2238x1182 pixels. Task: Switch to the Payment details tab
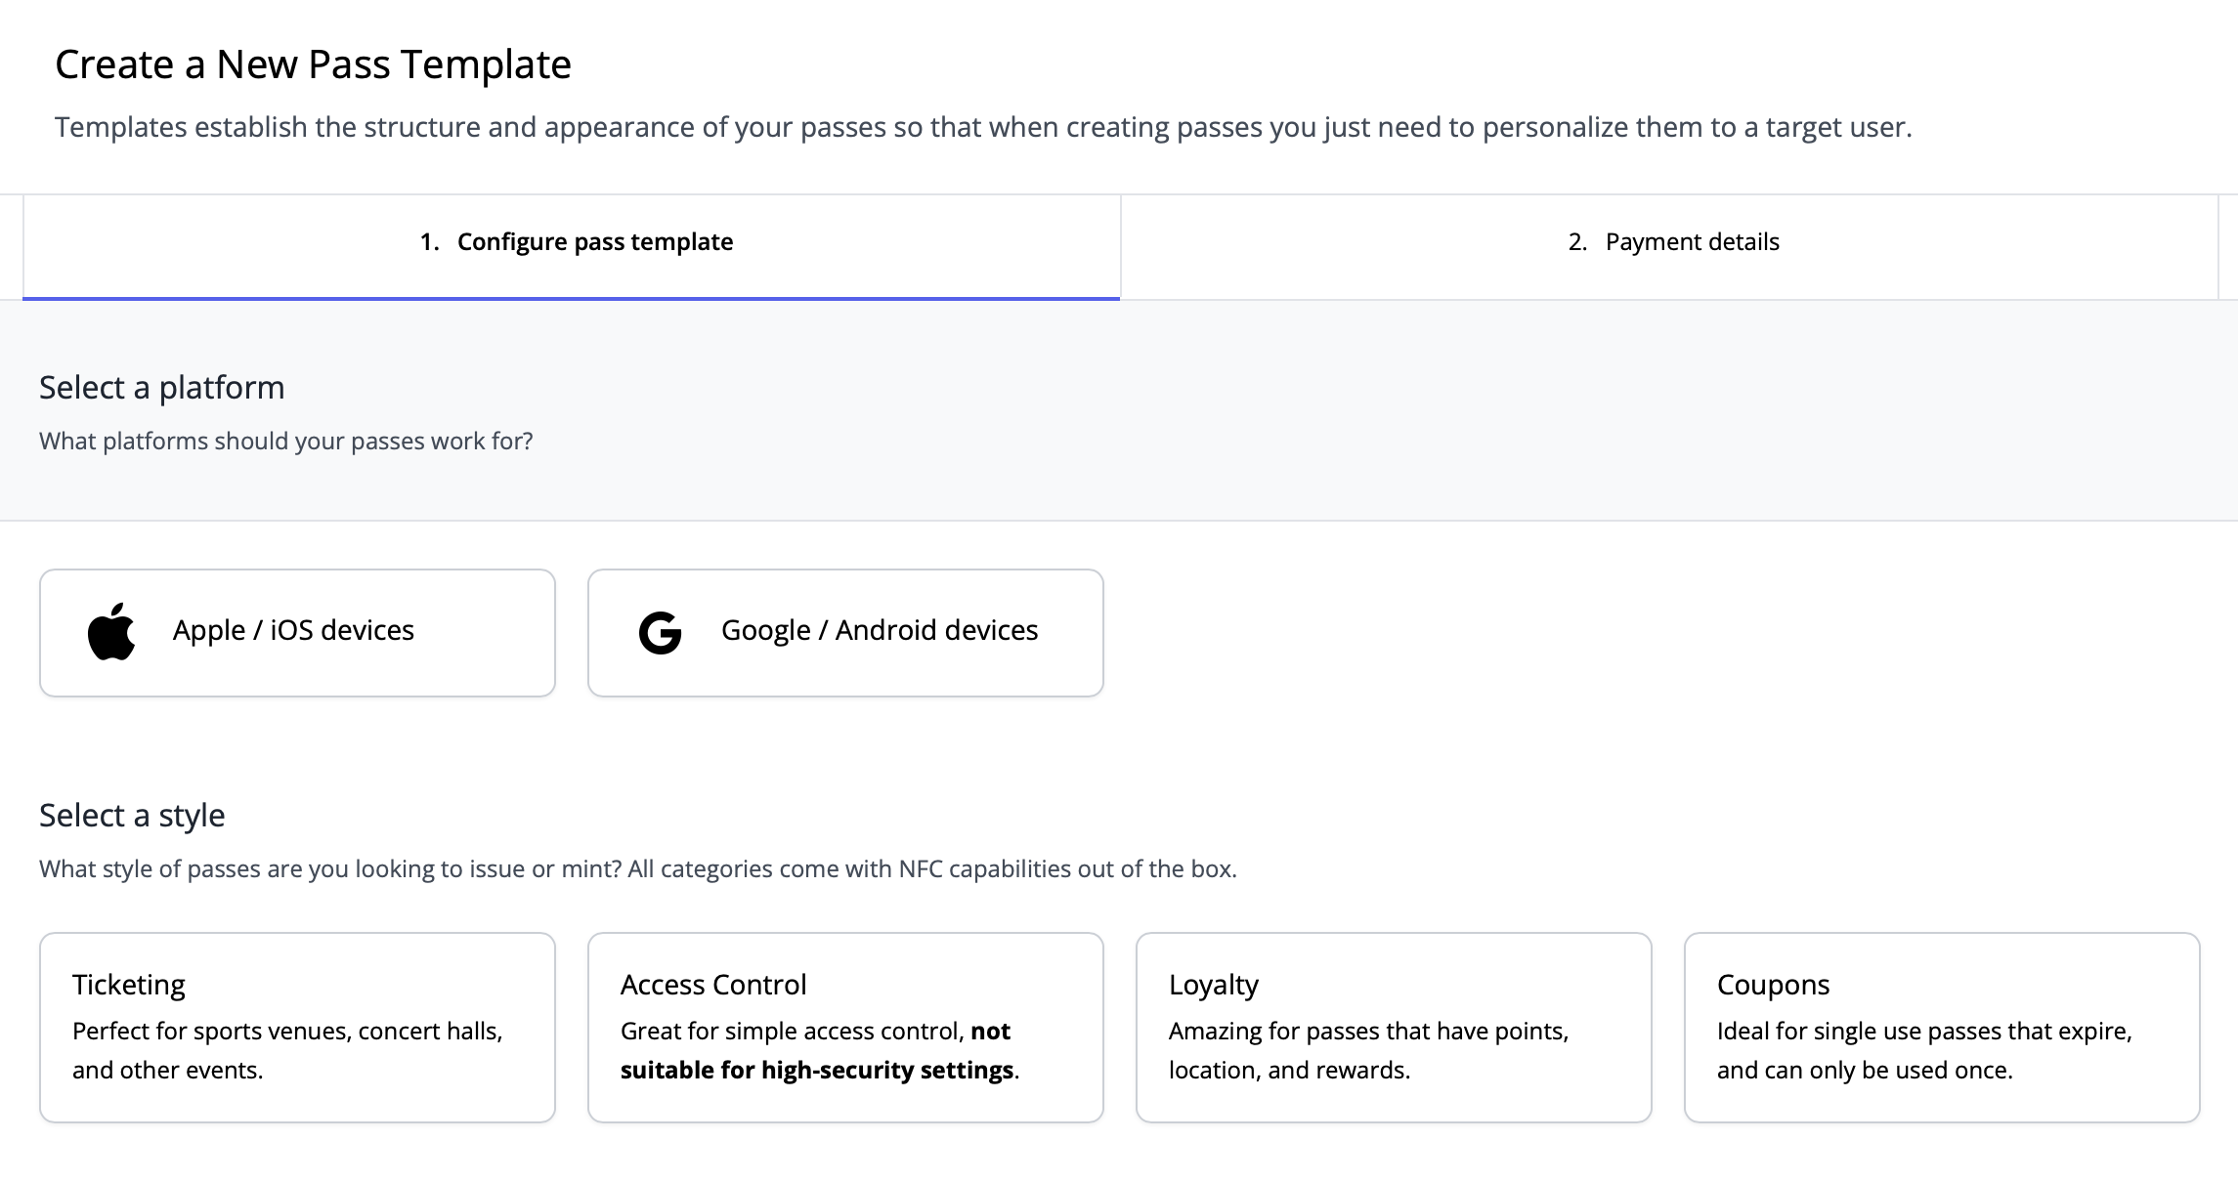tap(1672, 242)
